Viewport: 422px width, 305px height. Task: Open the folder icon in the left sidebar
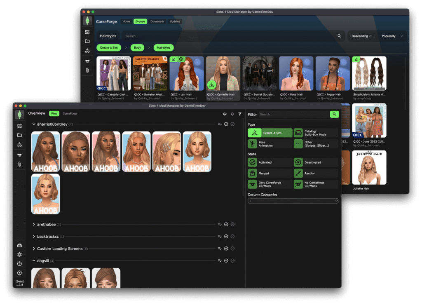tap(19, 134)
